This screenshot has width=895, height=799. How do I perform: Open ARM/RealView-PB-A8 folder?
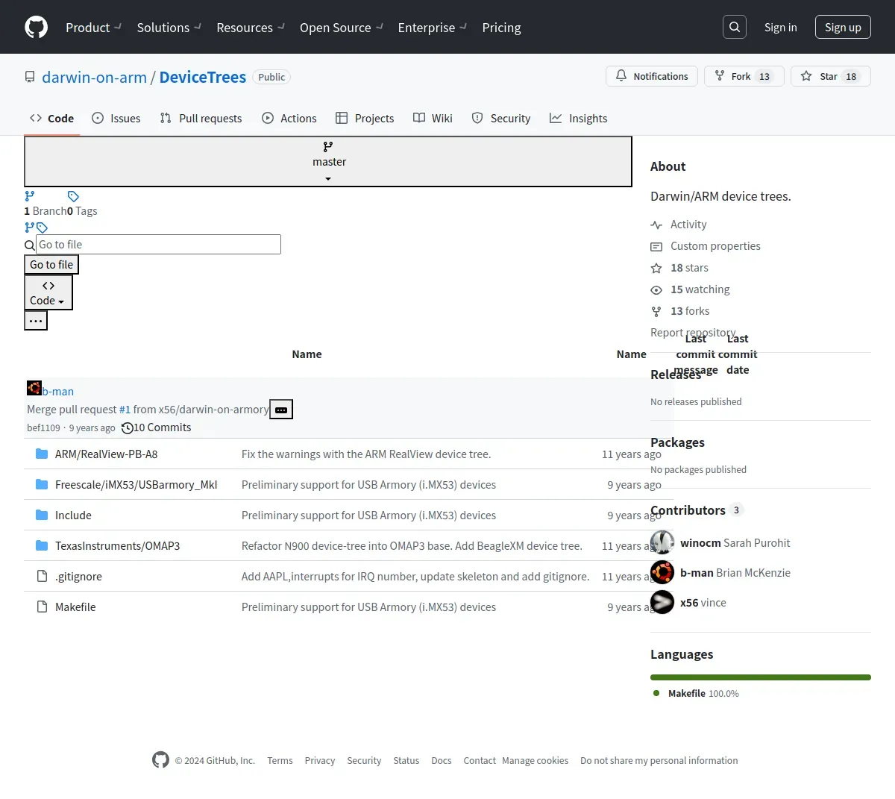pos(106,454)
